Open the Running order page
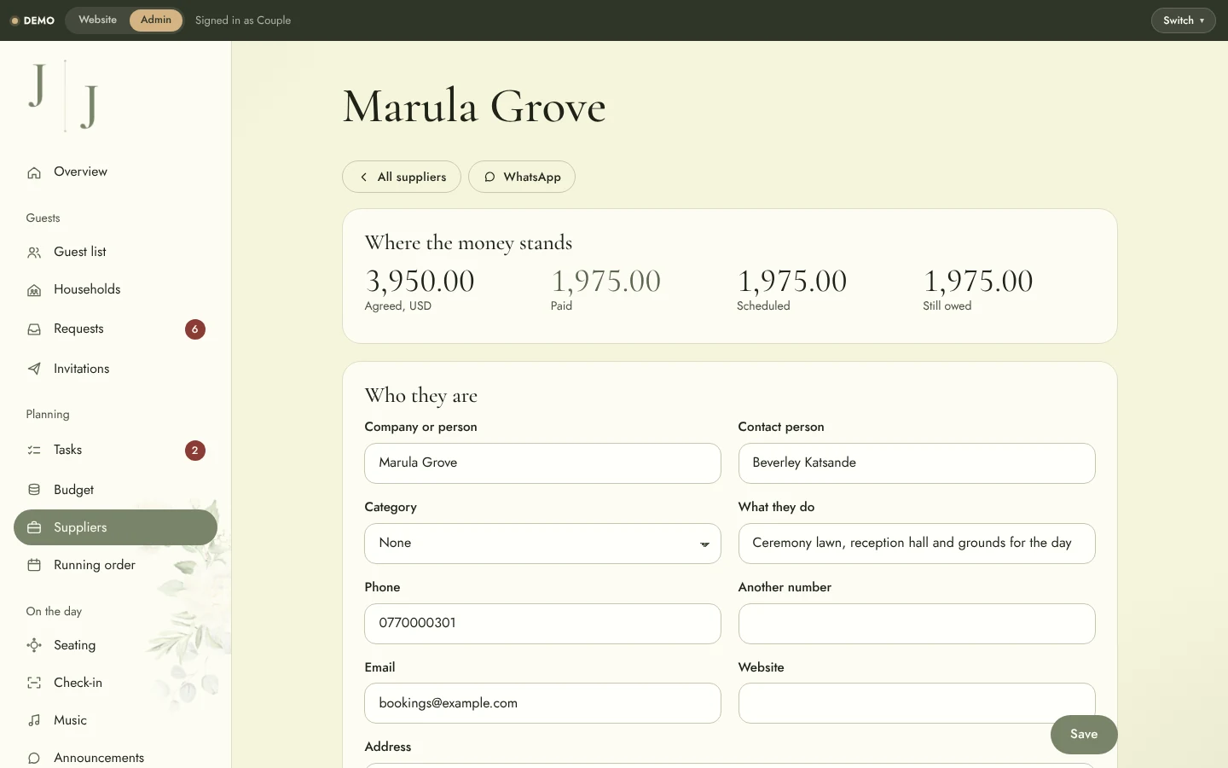1228x768 pixels. (116, 565)
